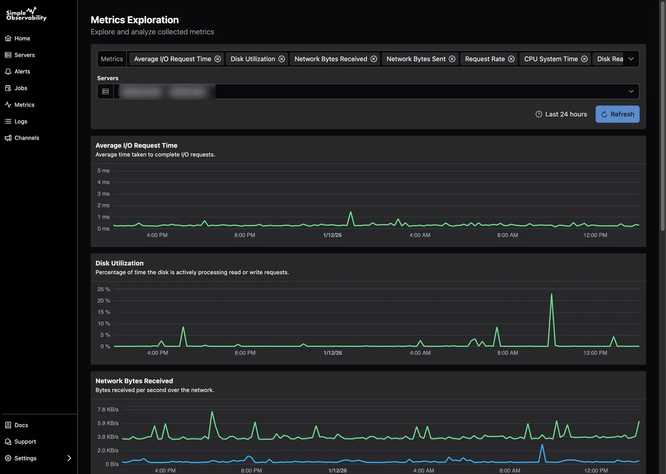666x474 pixels.
Task: Open the Support menu item
Action: point(8,442)
